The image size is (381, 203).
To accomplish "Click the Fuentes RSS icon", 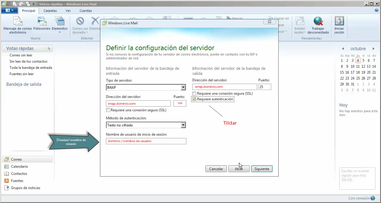I will tap(6, 181).
